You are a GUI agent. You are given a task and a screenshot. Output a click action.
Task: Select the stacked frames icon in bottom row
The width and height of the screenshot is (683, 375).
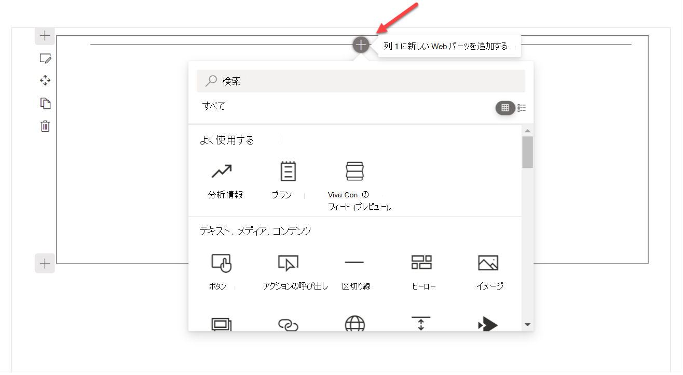tap(222, 325)
